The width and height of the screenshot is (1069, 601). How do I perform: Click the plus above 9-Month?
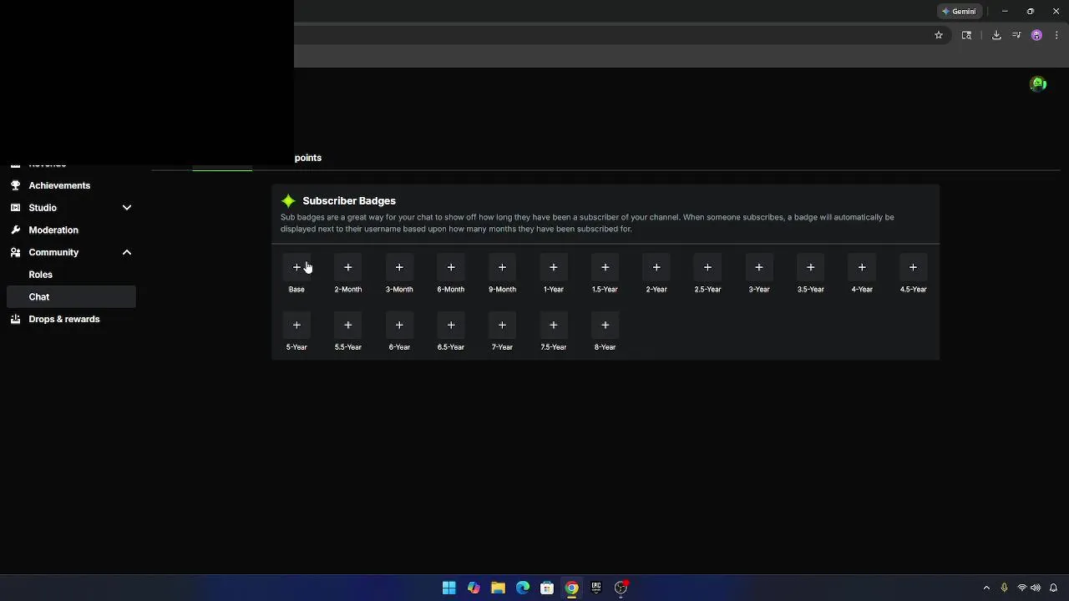click(x=502, y=267)
